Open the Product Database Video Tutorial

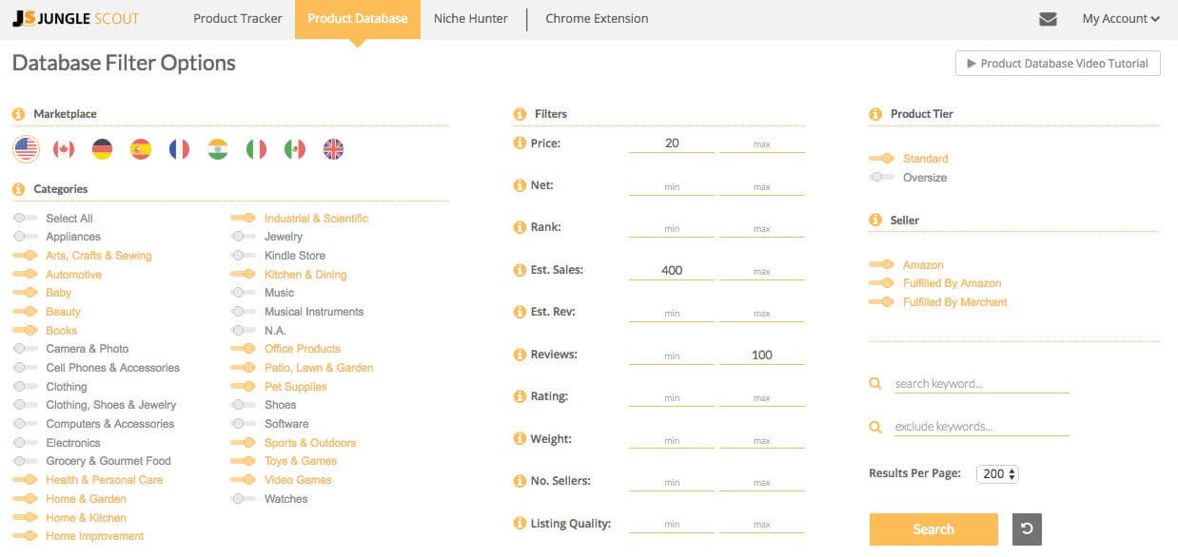pyautogui.click(x=1056, y=63)
